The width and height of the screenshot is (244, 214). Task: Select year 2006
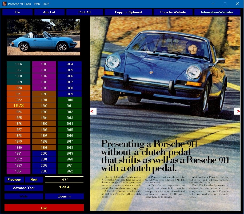[70, 76]
